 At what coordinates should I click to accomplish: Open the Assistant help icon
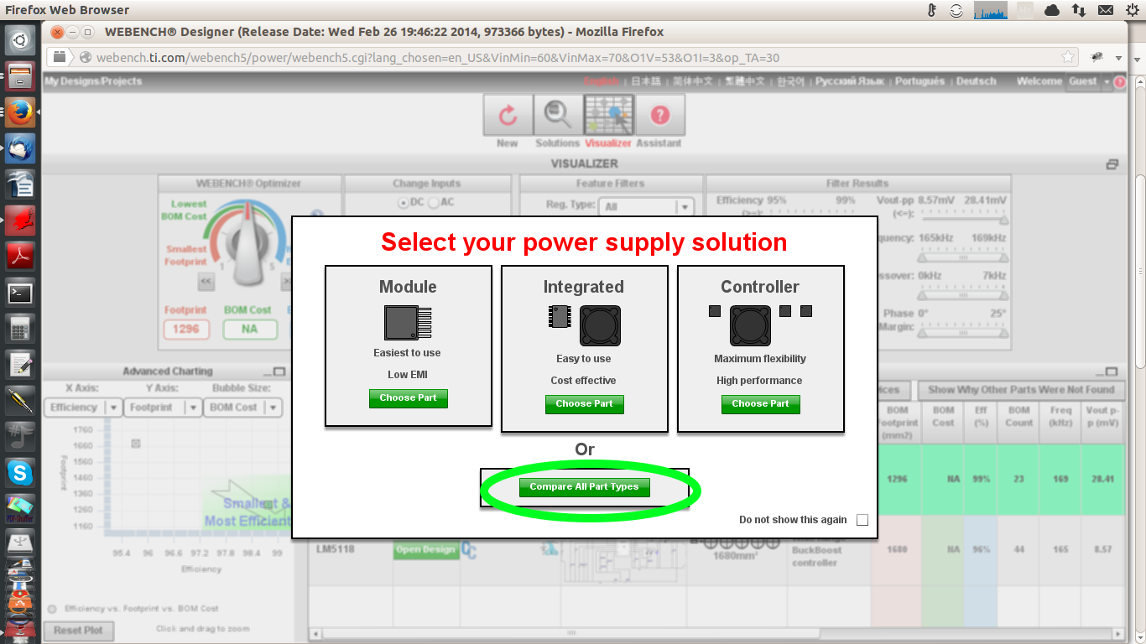coord(659,115)
